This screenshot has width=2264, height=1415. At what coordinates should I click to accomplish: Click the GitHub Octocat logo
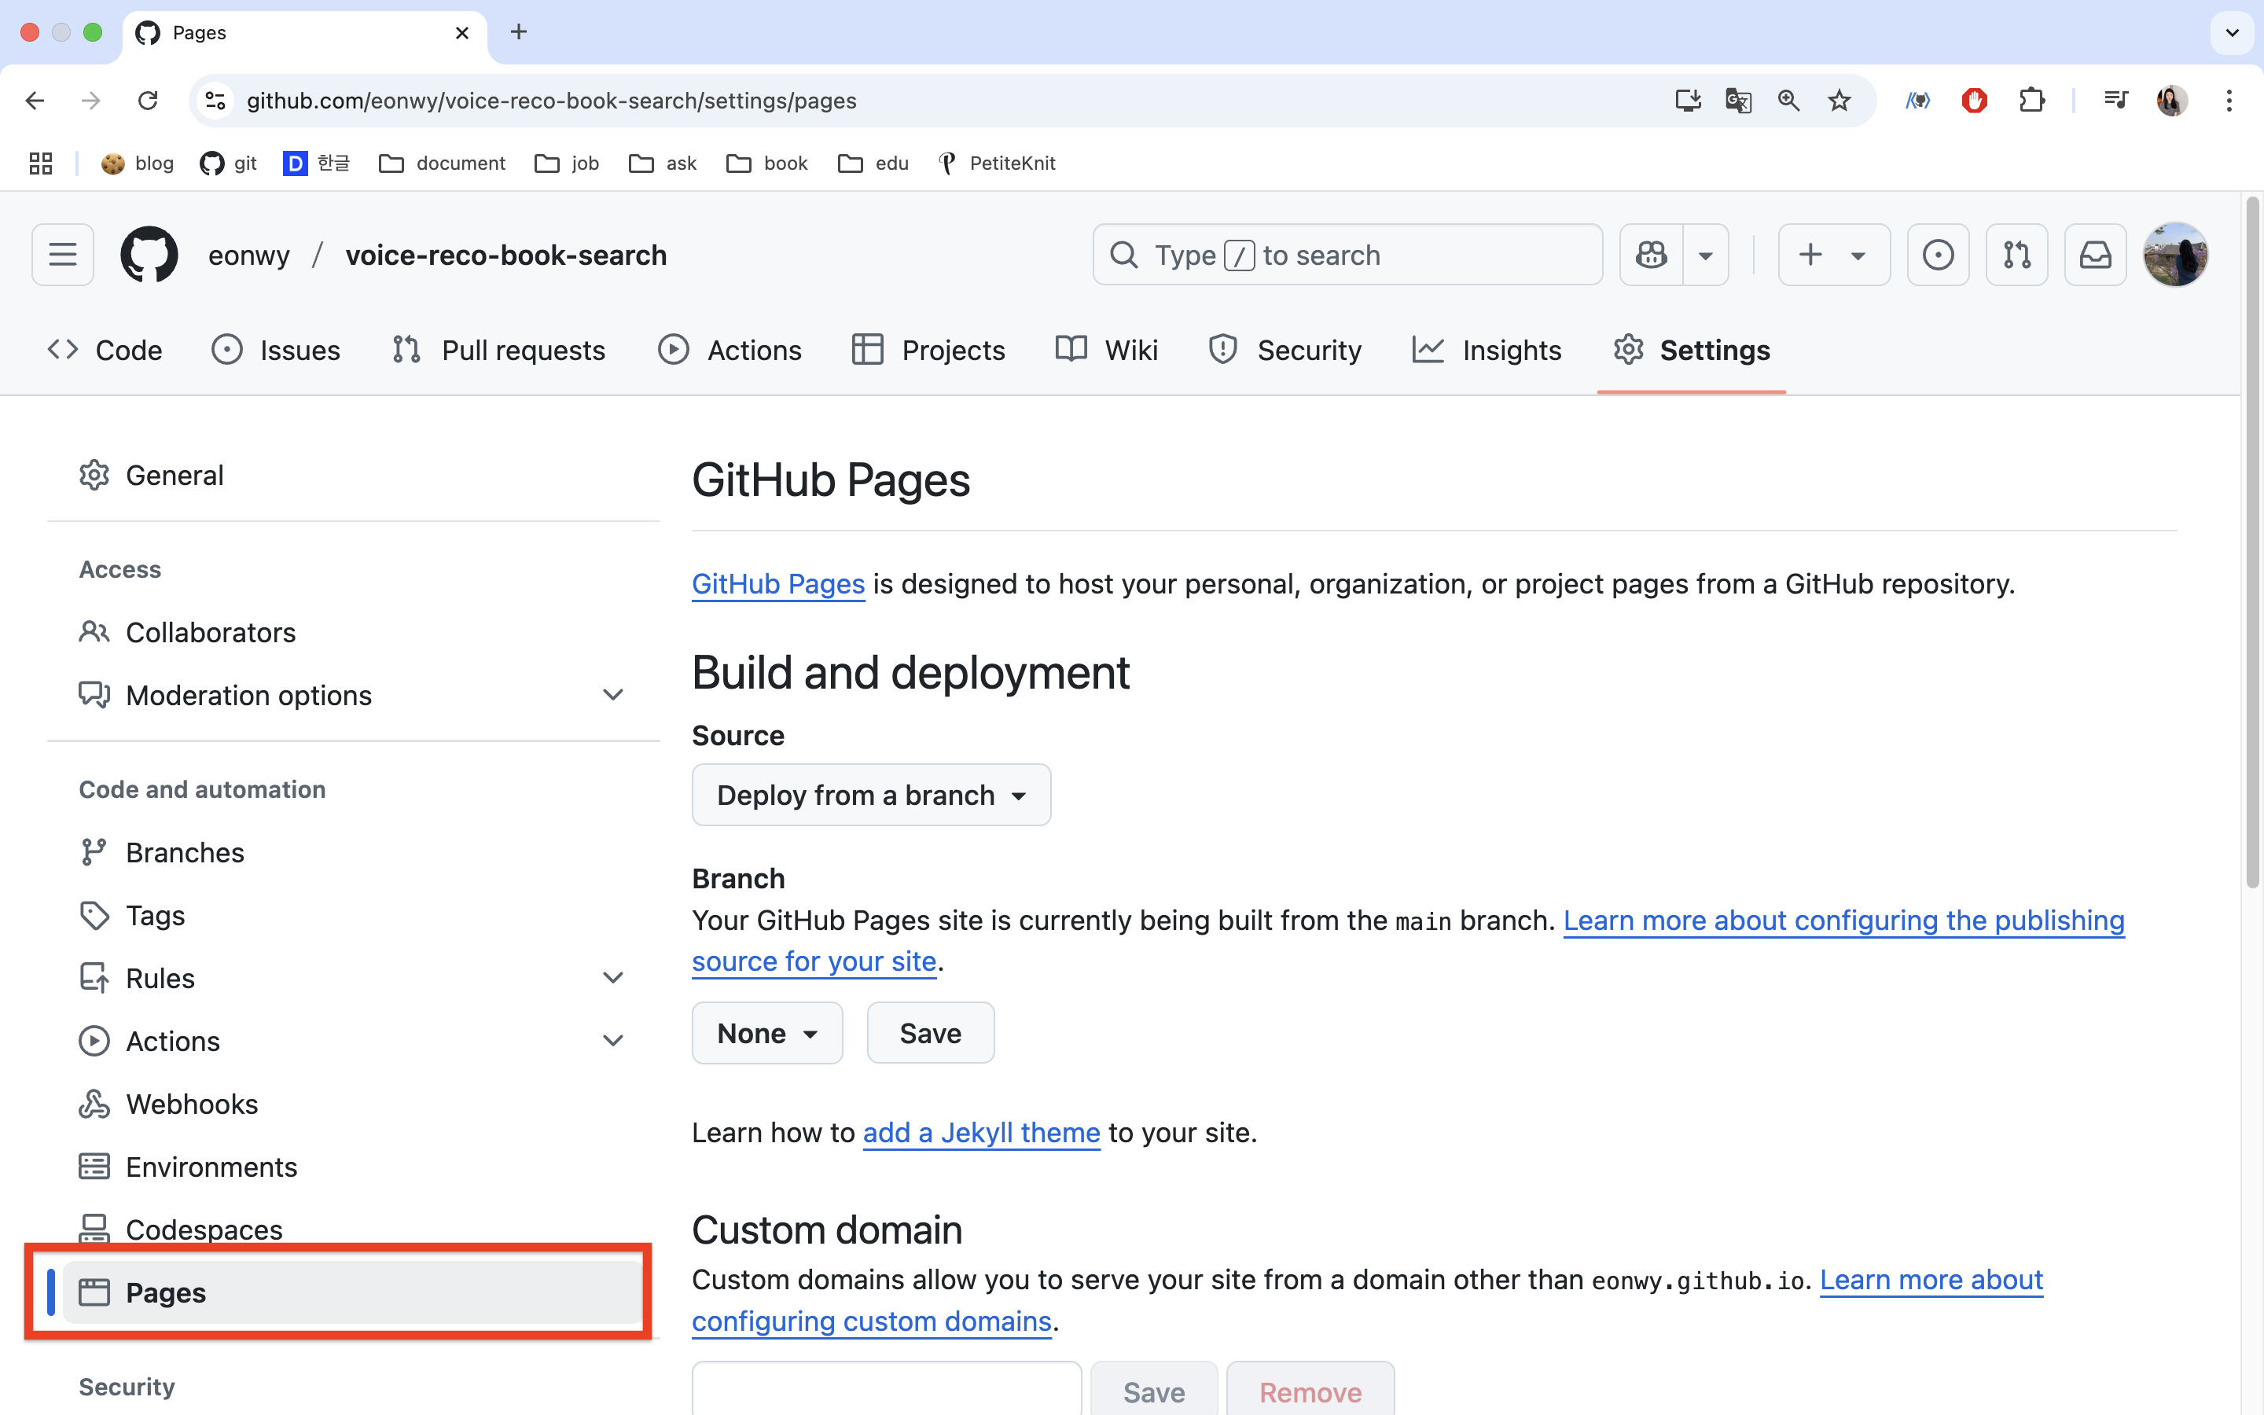(149, 255)
